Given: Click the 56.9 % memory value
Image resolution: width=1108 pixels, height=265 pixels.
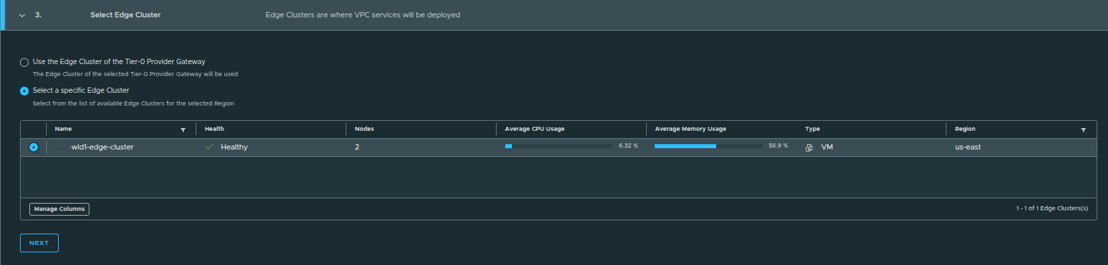Looking at the screenshot, I should [778, 146].
